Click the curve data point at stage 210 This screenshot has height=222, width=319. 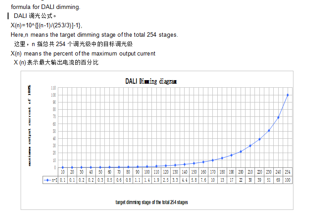tap(250, 146)
